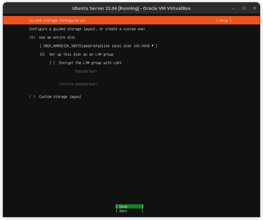This screenshot has height=220, width=263.
Task: Maximize the VirtualBox window
Action: point(244,8)
